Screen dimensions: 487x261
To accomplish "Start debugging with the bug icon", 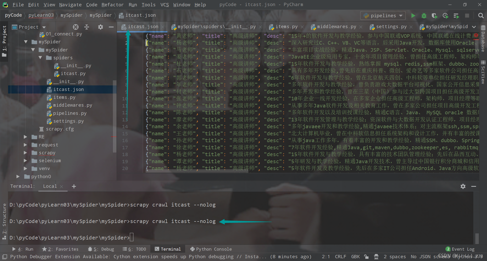I will click(x=424, y=16).
